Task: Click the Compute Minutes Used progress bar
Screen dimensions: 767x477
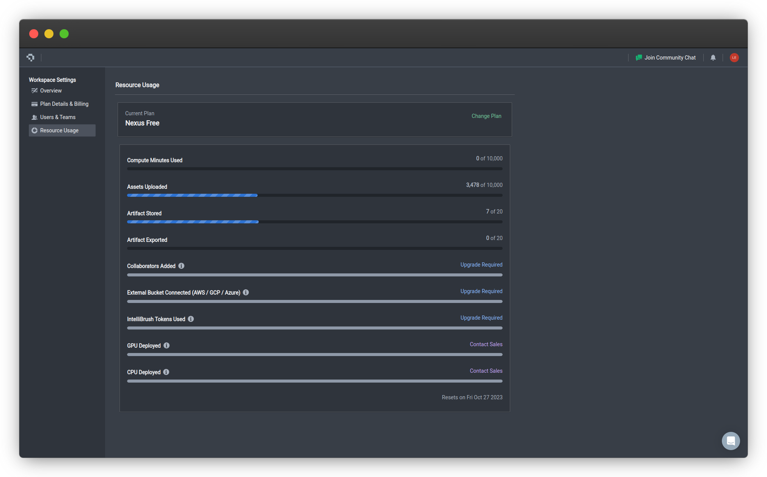Action: pos(315,169)
